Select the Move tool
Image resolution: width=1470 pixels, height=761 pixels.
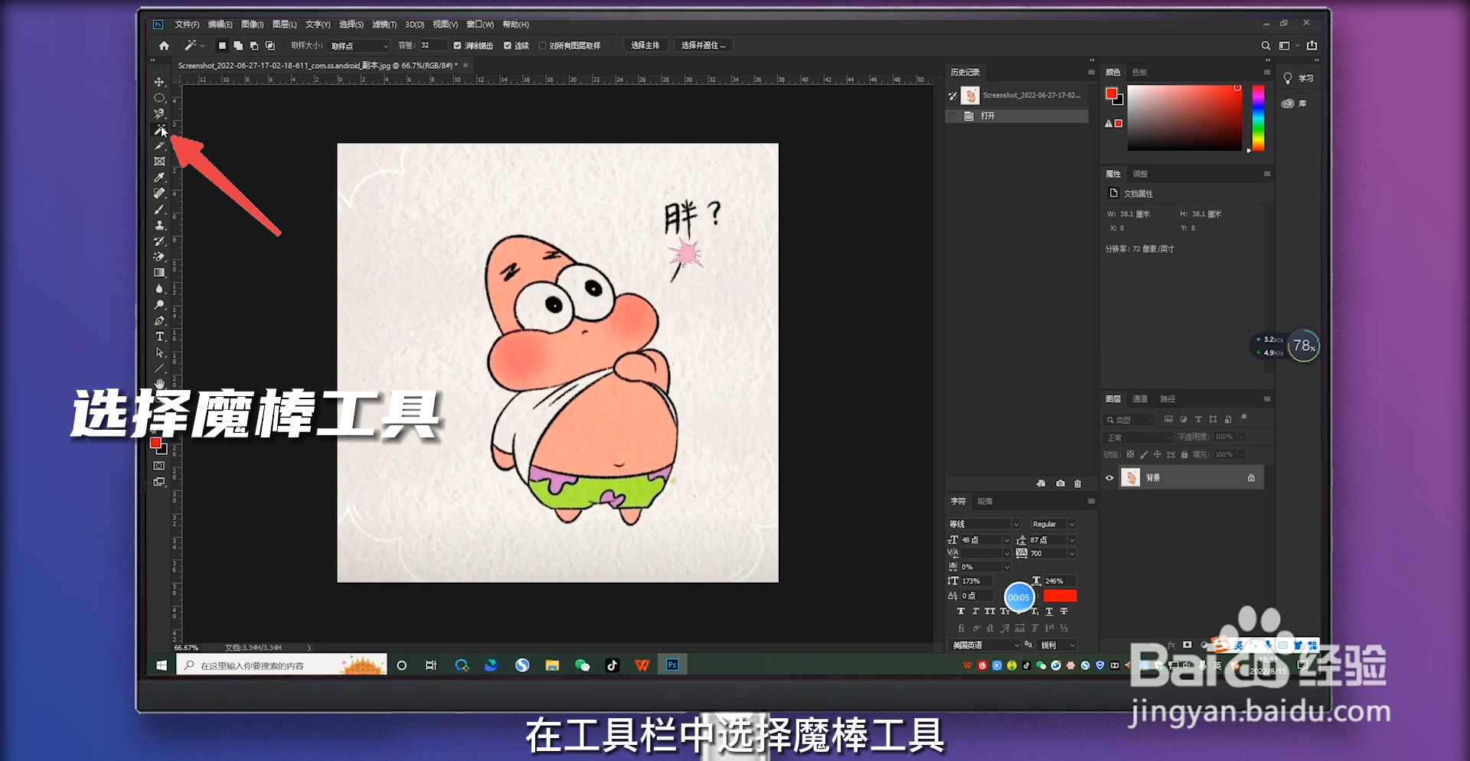pos(159,82)
